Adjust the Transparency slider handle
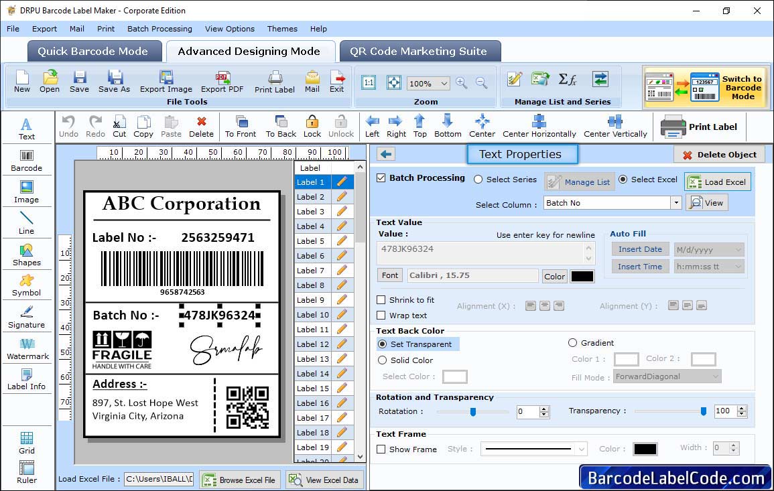This screenshot has height=491, width=774. 704,411
